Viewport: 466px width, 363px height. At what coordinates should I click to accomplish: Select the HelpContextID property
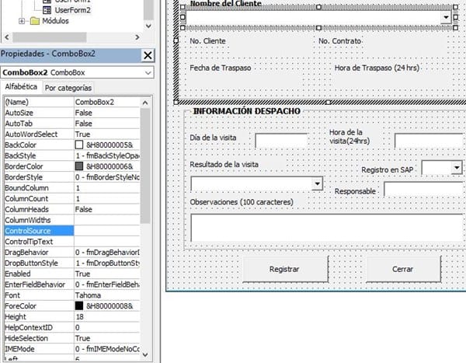(39, 327)
